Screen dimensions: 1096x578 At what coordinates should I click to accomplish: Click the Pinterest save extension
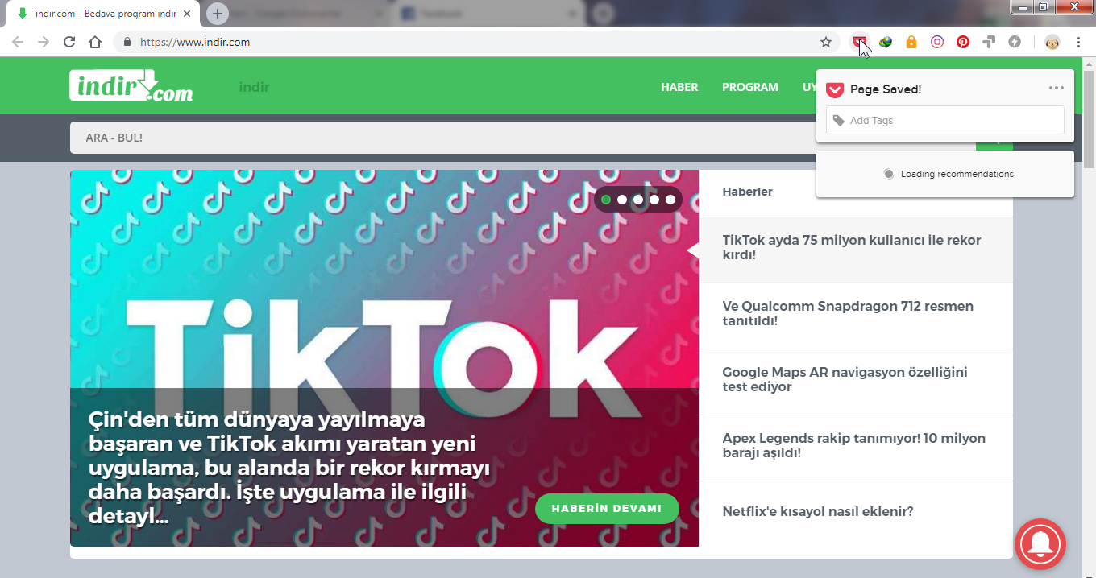[x=963, y=42]
